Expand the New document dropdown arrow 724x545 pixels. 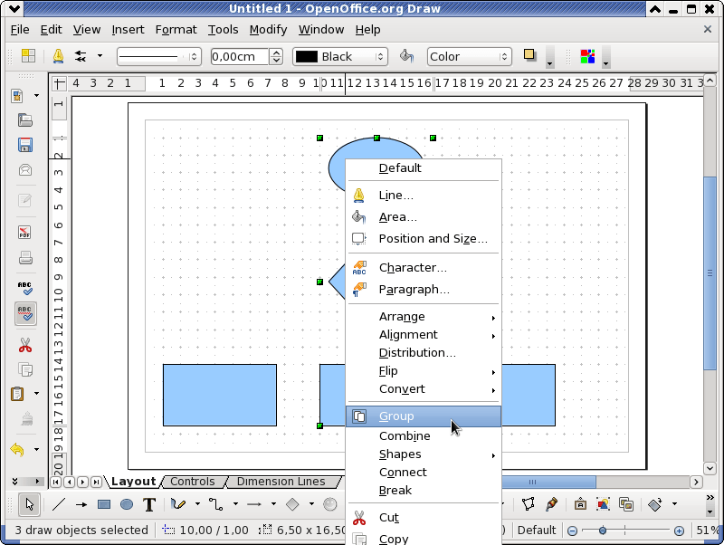[36, 96]
